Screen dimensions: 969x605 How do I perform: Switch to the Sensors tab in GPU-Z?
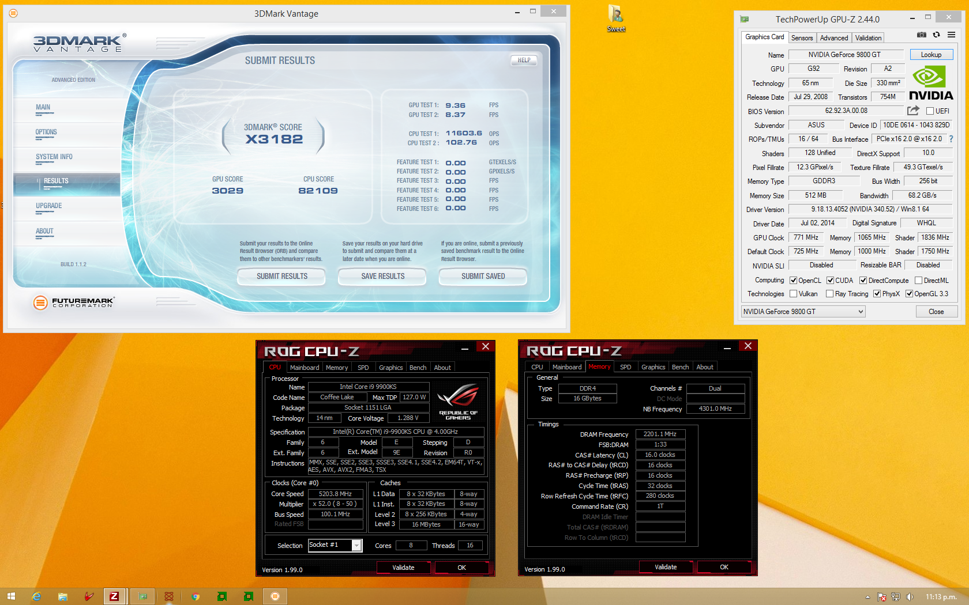(x=802, y=38)
